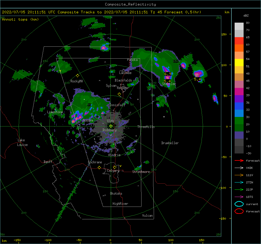
Task: Click the Cochrane town label
Action: coord(95,162)
